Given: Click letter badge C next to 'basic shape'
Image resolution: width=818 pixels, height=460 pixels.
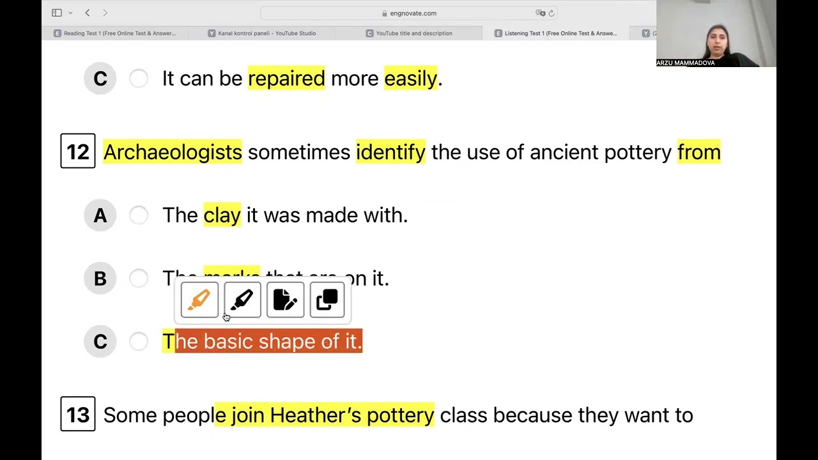Looking at the screenshot, I should (100, 341).
